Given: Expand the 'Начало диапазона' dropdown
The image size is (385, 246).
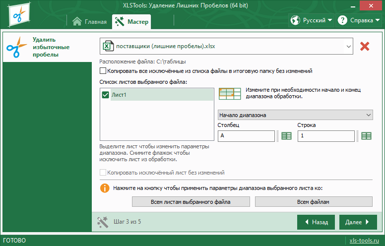Looking at the screenshot, I should pyautogui.click(x=295, y=115).
